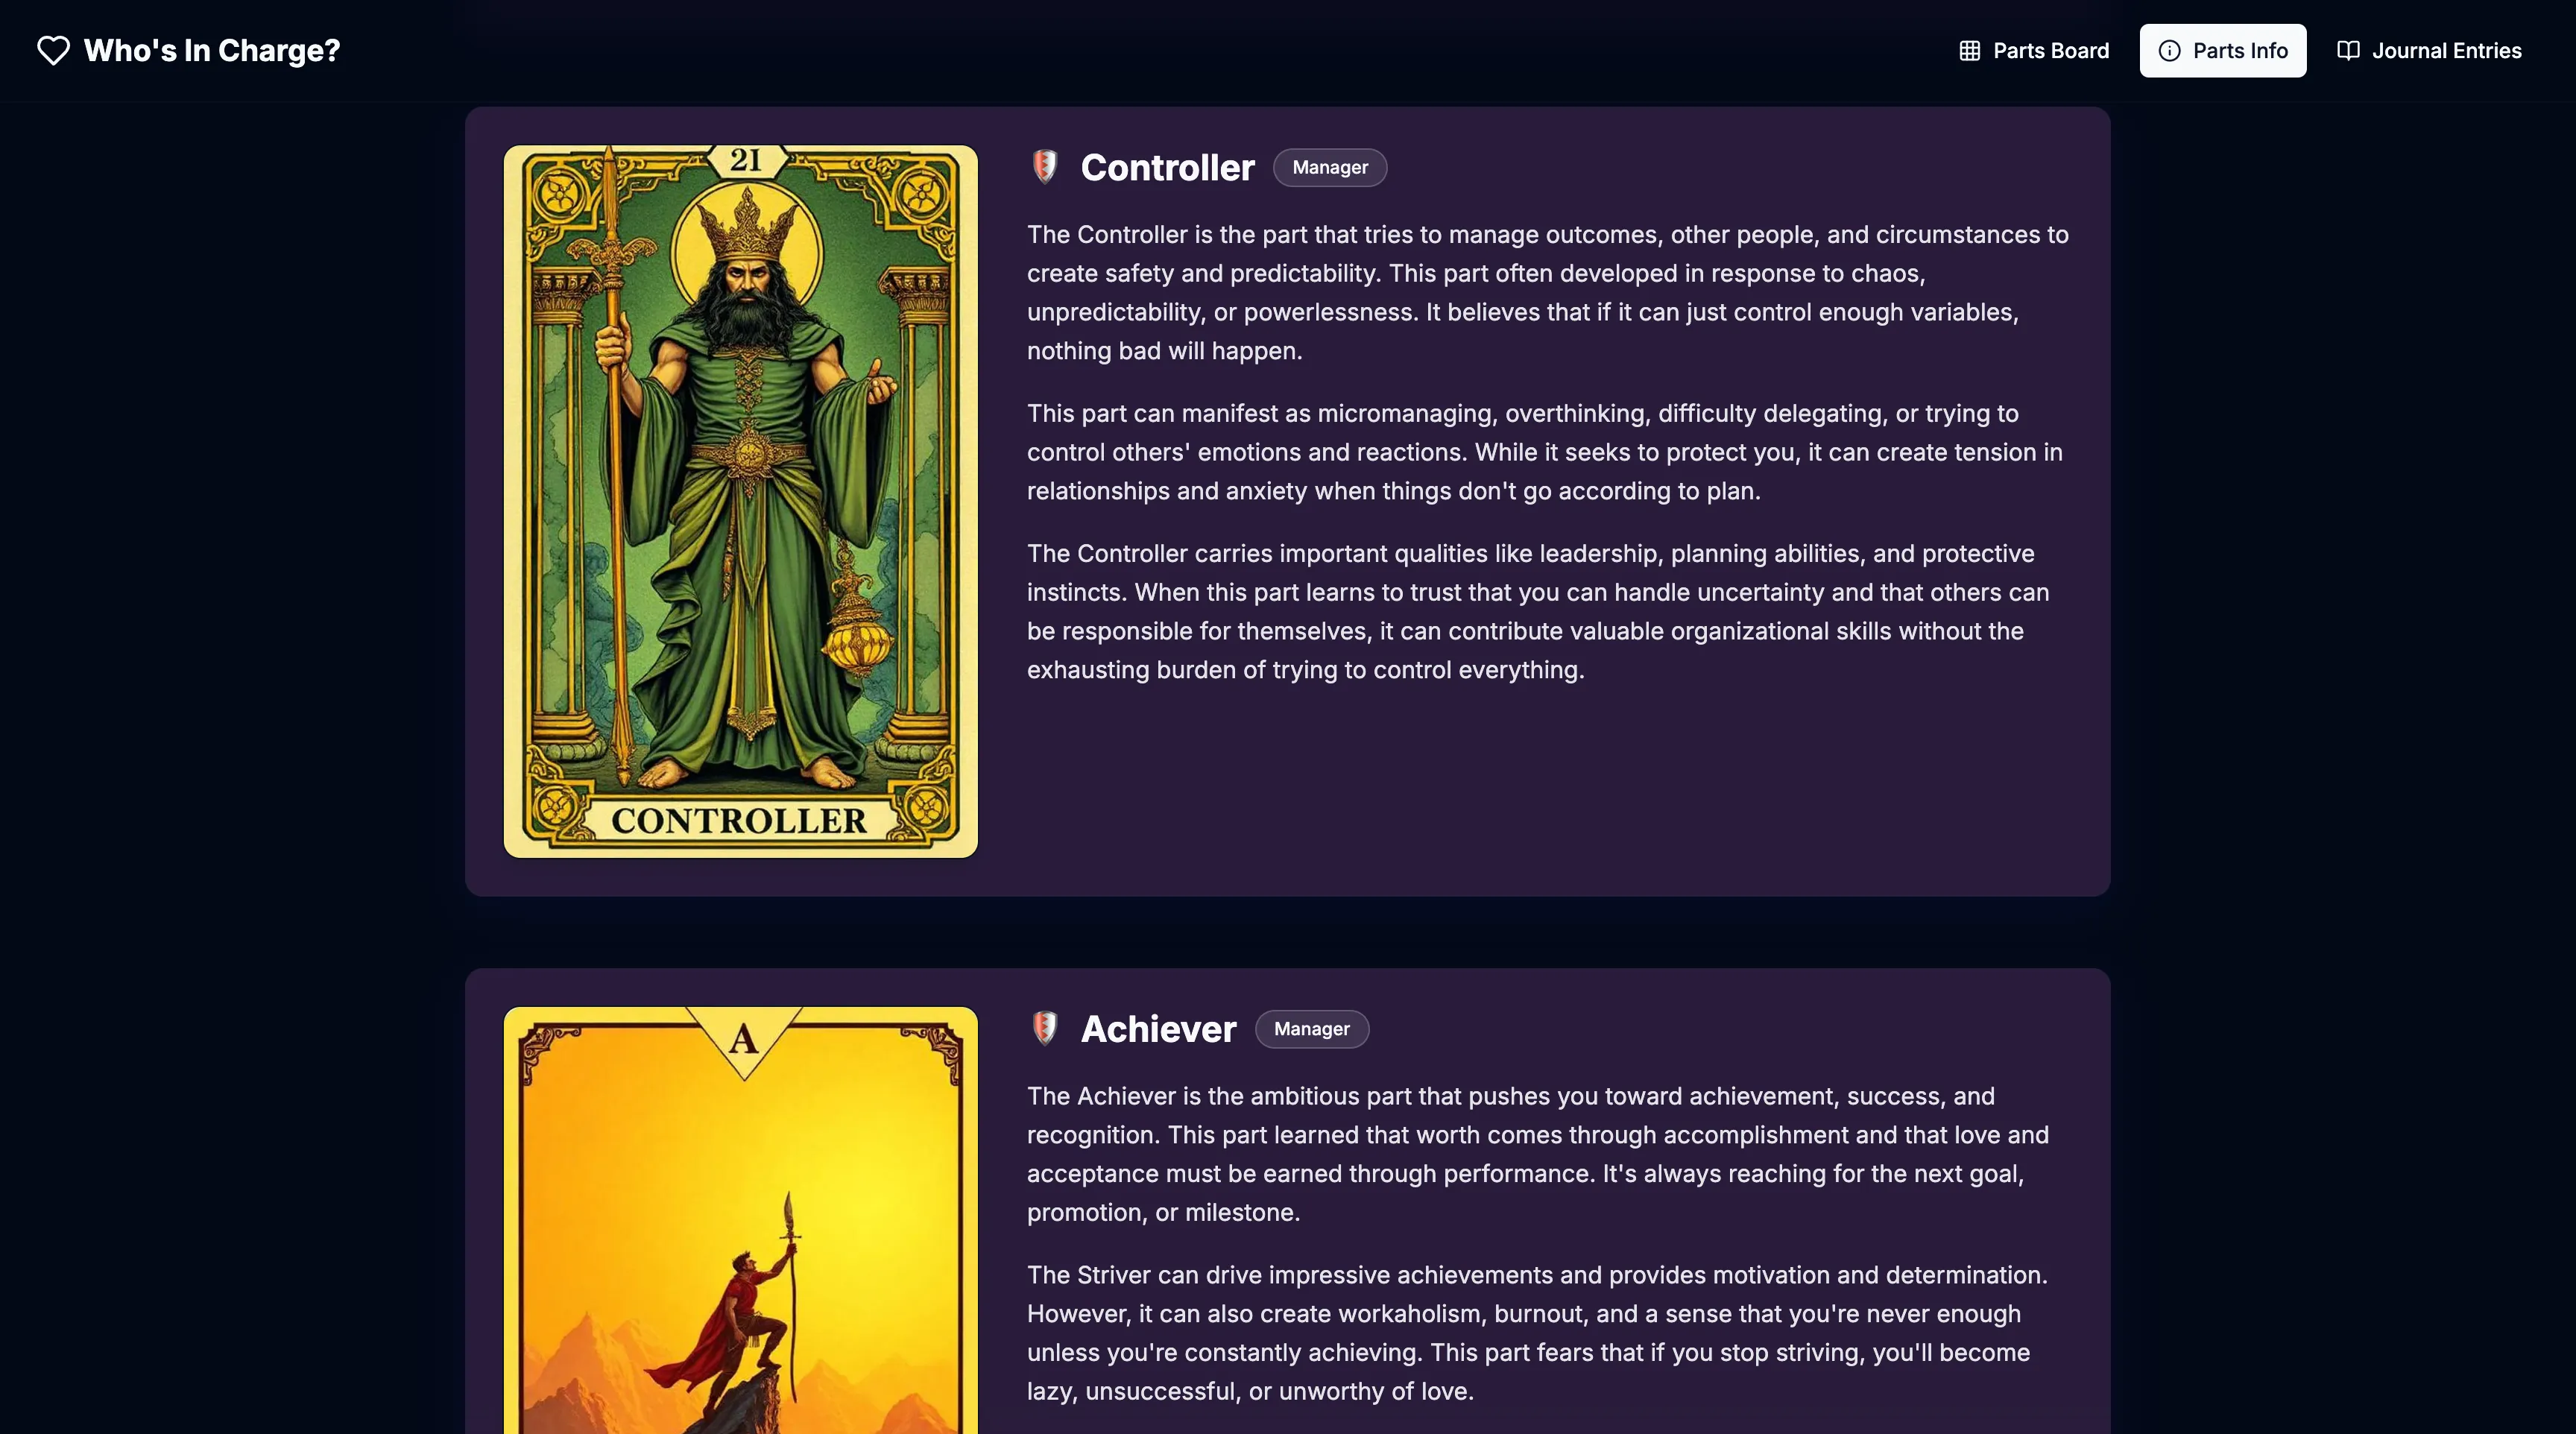
Task: Click the shield icon beside Controller
Action: [x=1045, y=166]
